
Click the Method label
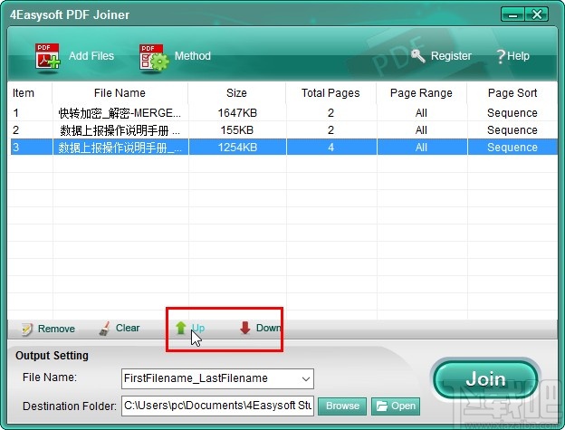coord(193,56)
